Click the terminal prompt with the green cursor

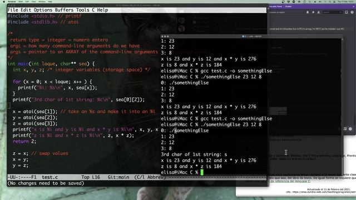tap(182, 172)
